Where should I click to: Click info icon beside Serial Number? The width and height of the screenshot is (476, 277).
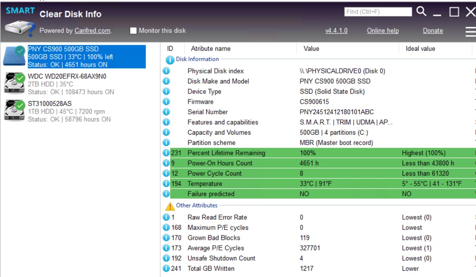pos(166,112)
